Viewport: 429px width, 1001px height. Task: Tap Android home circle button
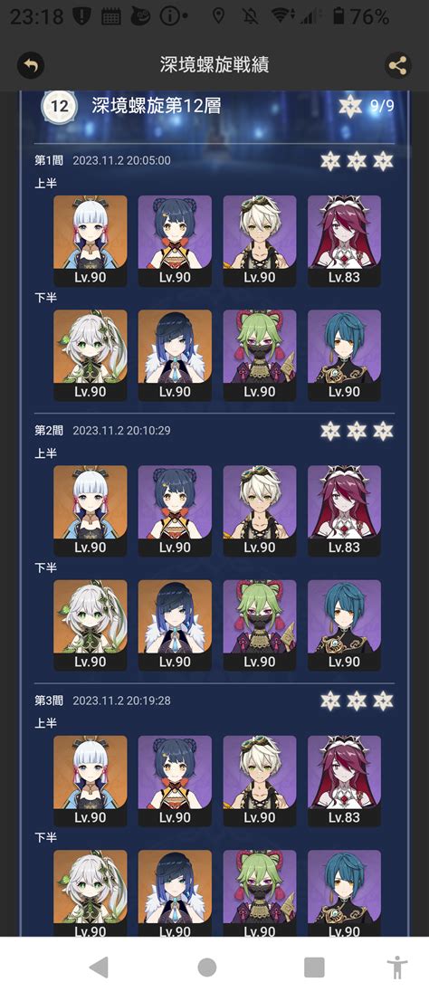(x=207, y=968)
